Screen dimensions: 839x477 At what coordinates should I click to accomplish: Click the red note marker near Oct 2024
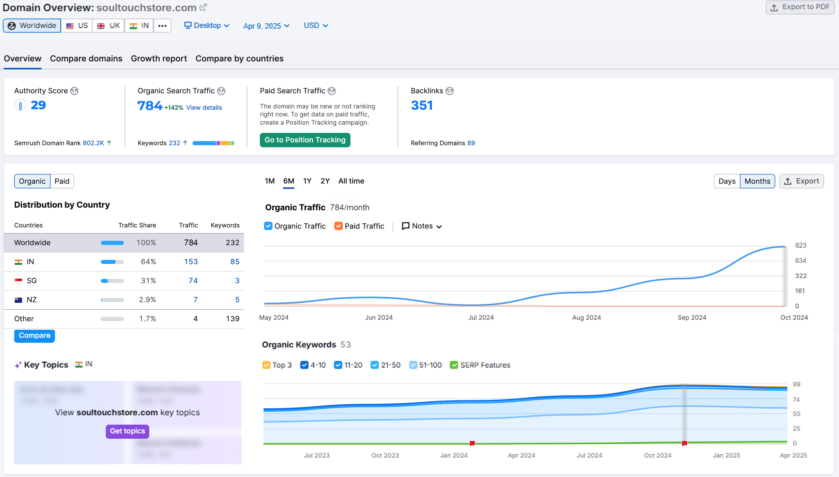tap(684, 444)
